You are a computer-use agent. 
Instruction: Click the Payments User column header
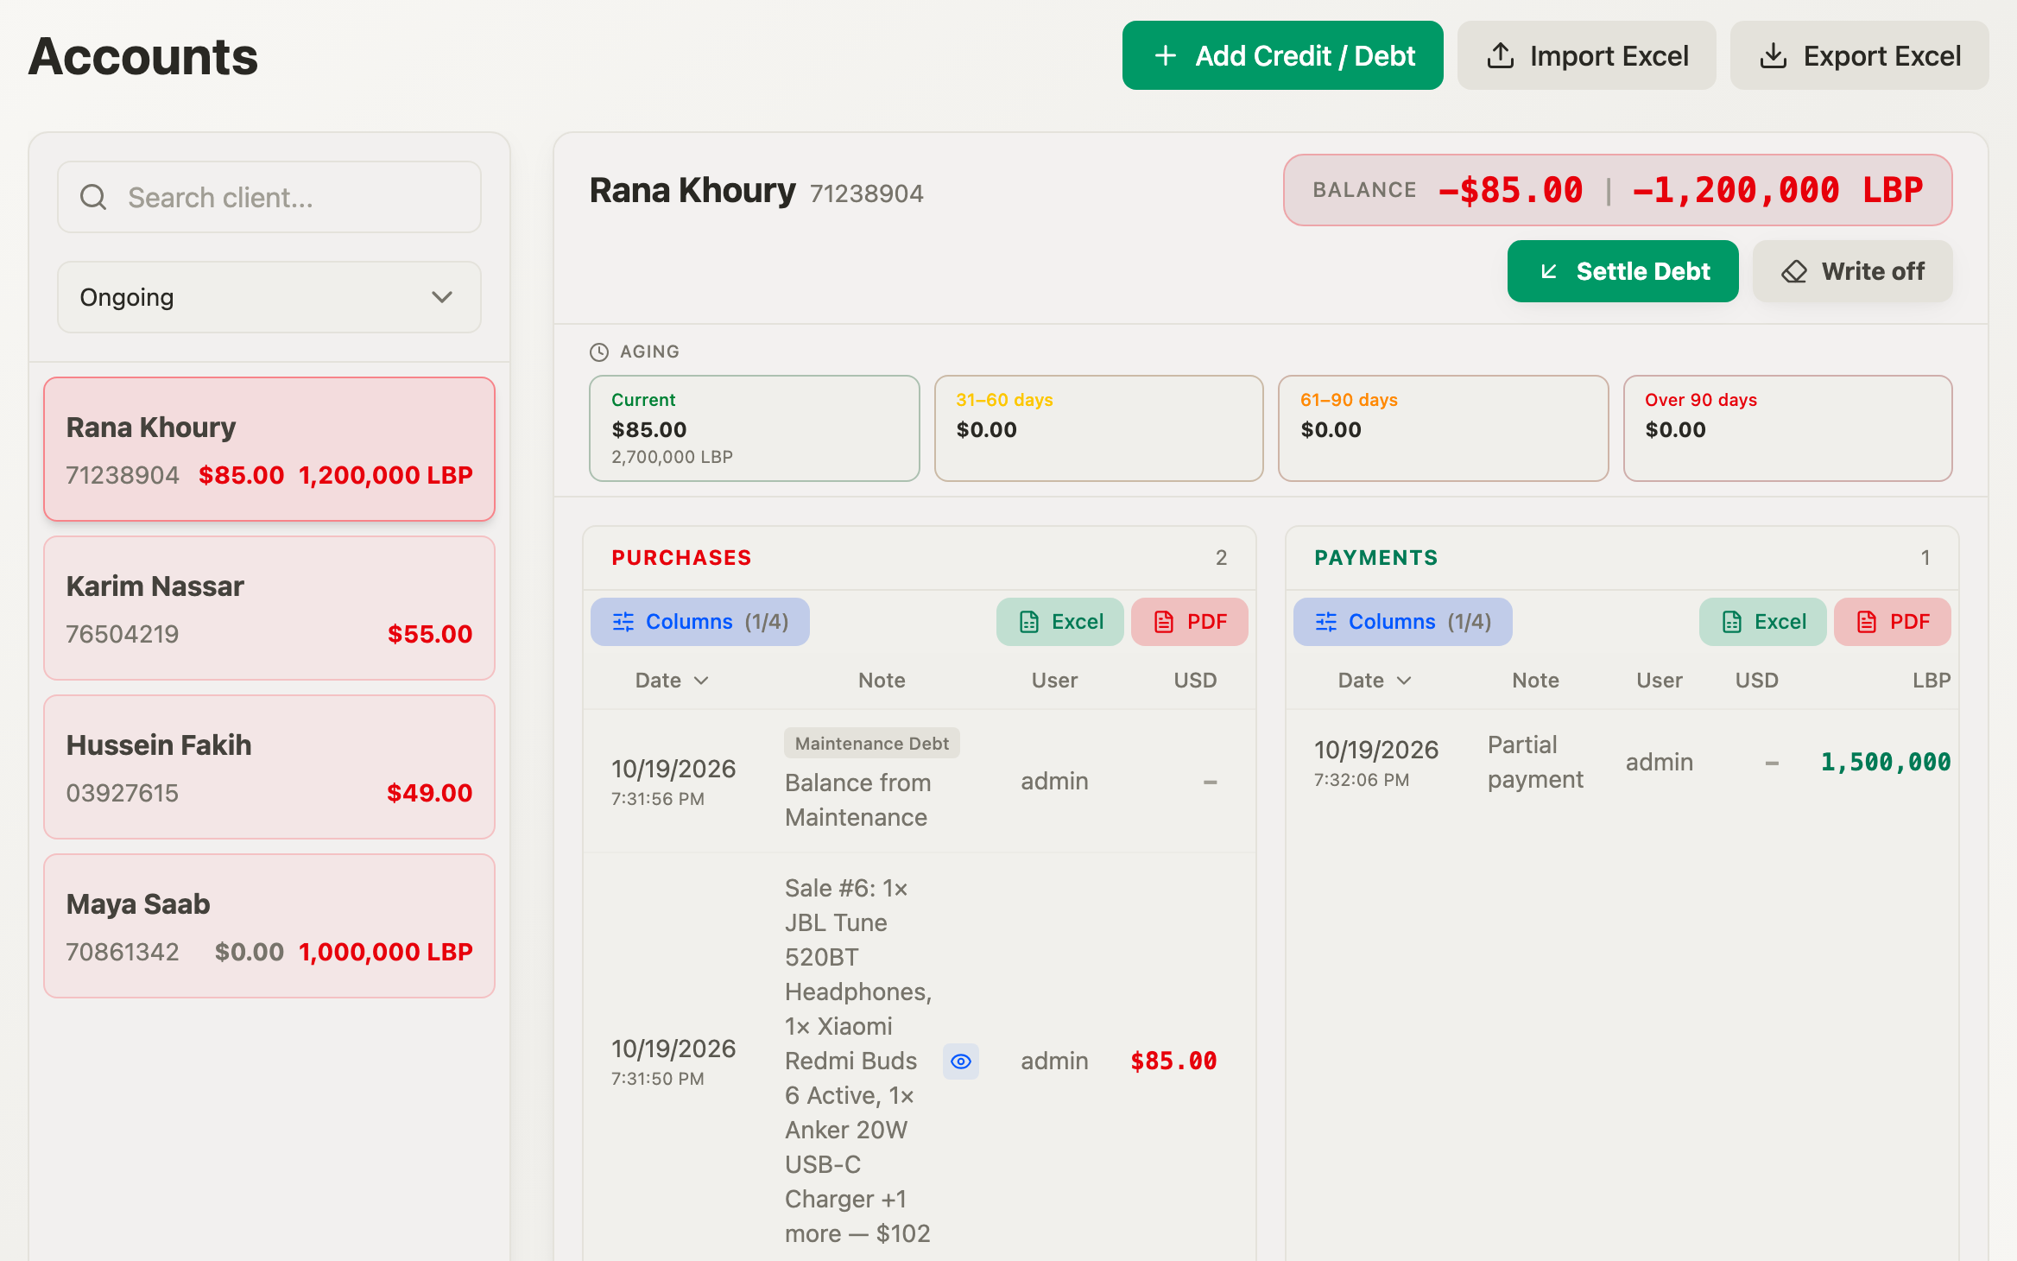(1660, 681)
